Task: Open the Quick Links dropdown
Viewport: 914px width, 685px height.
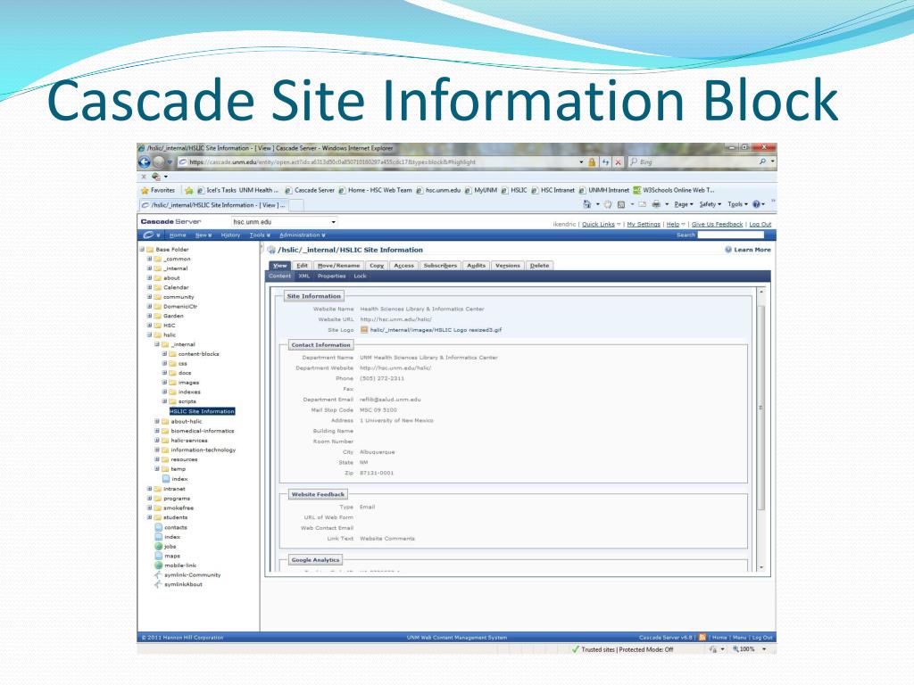Action: click(601, 224)
